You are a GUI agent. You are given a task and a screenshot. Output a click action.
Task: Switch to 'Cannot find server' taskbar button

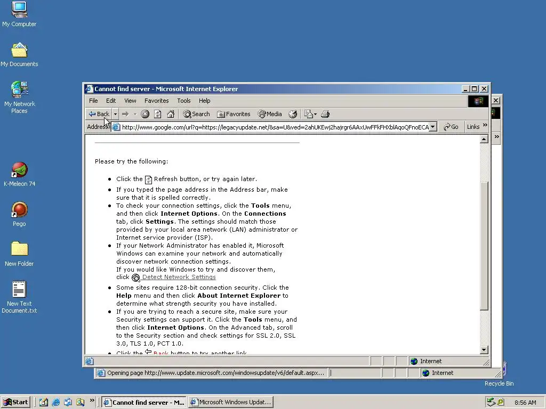pos(144,402)
